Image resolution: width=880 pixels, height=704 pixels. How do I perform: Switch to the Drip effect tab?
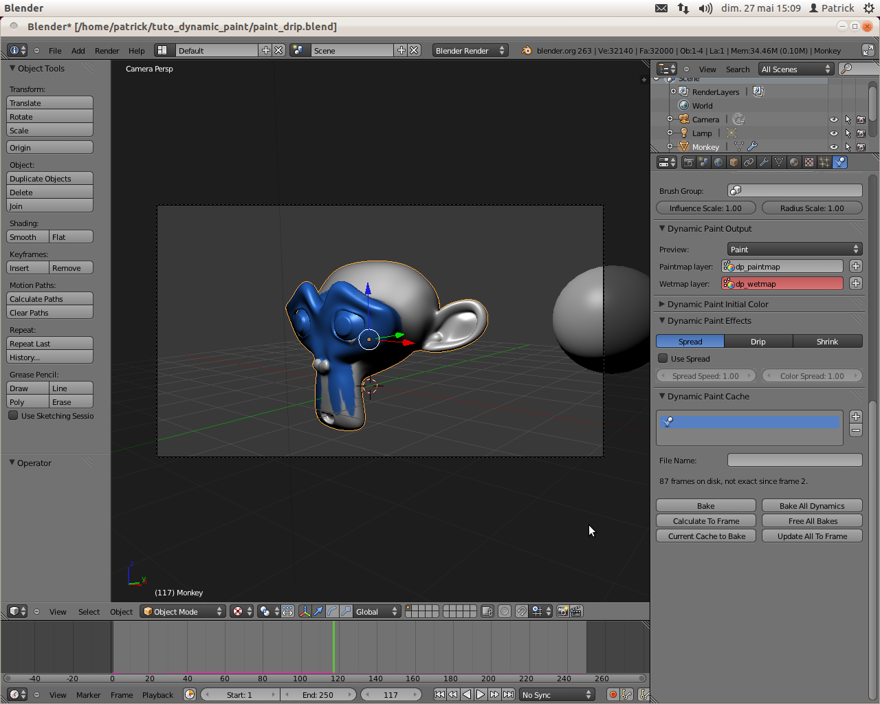[x=758, y=341]
